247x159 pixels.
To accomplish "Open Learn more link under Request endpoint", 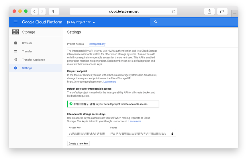I will click(x=110, y=82).
